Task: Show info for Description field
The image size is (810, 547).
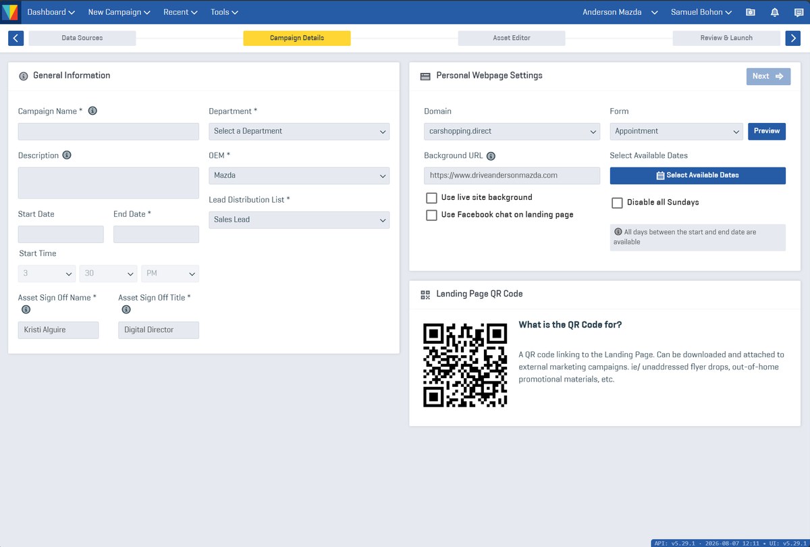Action: pos(67,155)
